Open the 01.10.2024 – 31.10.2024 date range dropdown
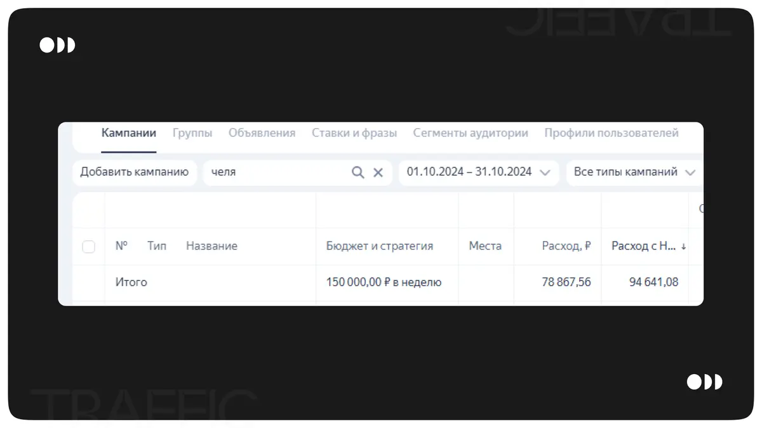The height and width of the screenshot is (428, 762). [x=478, y=172]
